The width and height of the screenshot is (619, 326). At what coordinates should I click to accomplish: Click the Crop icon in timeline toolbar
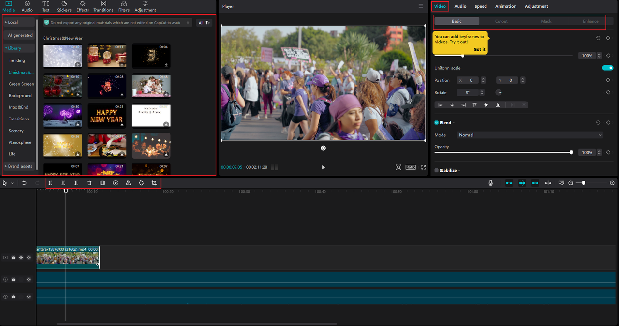click(154, 183)
